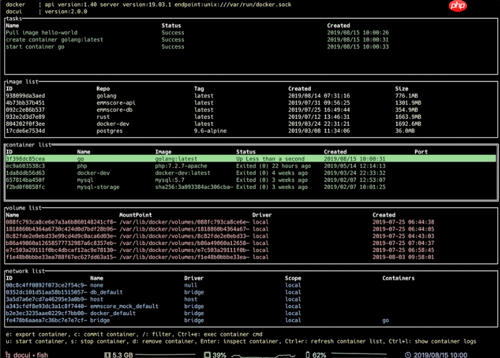500x358 pixels.
Task: Select the bridge network named bridge
Action: pyautogui.click(x=251, y=320)
